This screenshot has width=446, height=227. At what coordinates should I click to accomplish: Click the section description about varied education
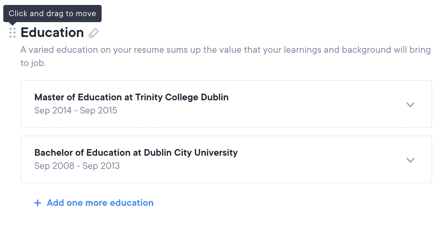(x=225, y=50)
